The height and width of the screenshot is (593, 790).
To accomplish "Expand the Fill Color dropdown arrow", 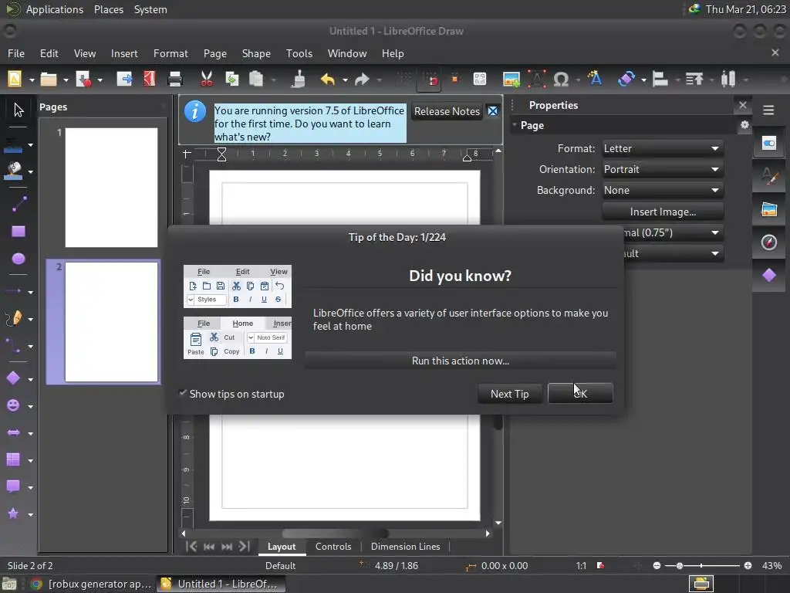I will (x=31, y=172).
